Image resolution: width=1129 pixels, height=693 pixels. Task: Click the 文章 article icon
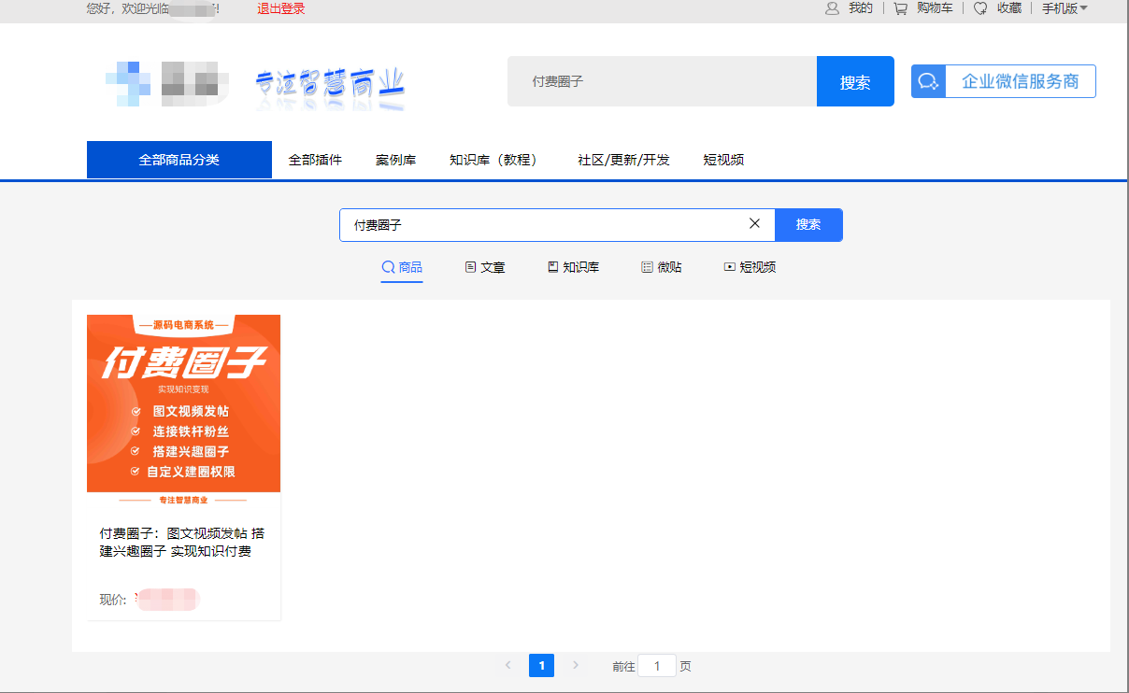[470, 267]
